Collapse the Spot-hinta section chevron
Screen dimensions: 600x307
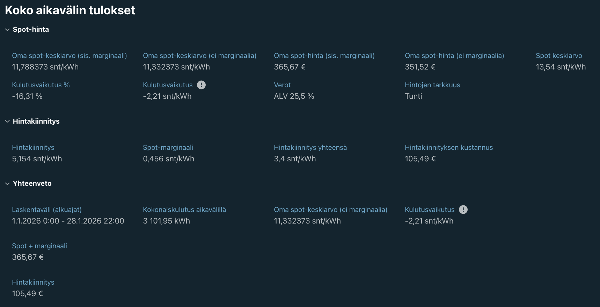pyautogui.click(x=7, y=30)
